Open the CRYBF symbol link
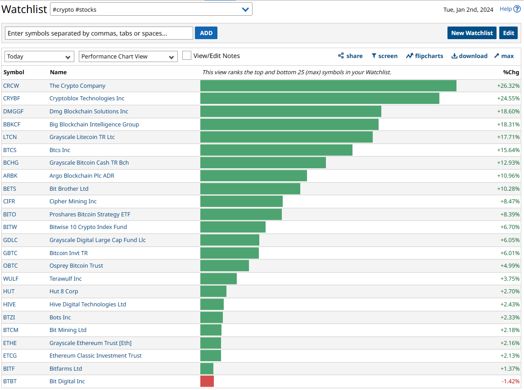Viewport: 524px width, 390px height. coord(12,99)
